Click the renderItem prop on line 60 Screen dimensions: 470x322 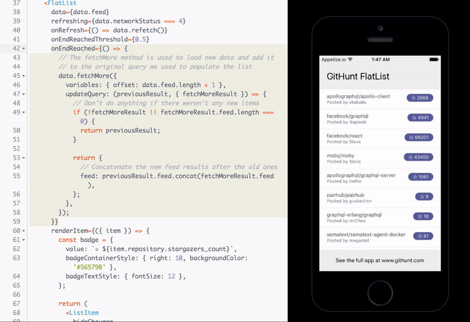[x=69, y=231]
